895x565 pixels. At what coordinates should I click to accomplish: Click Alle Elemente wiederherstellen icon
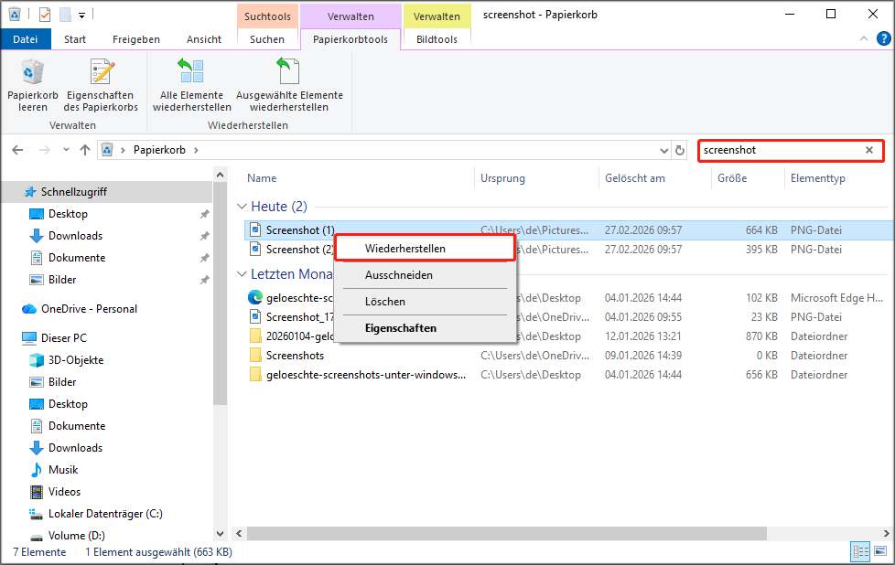pos(191,73)
